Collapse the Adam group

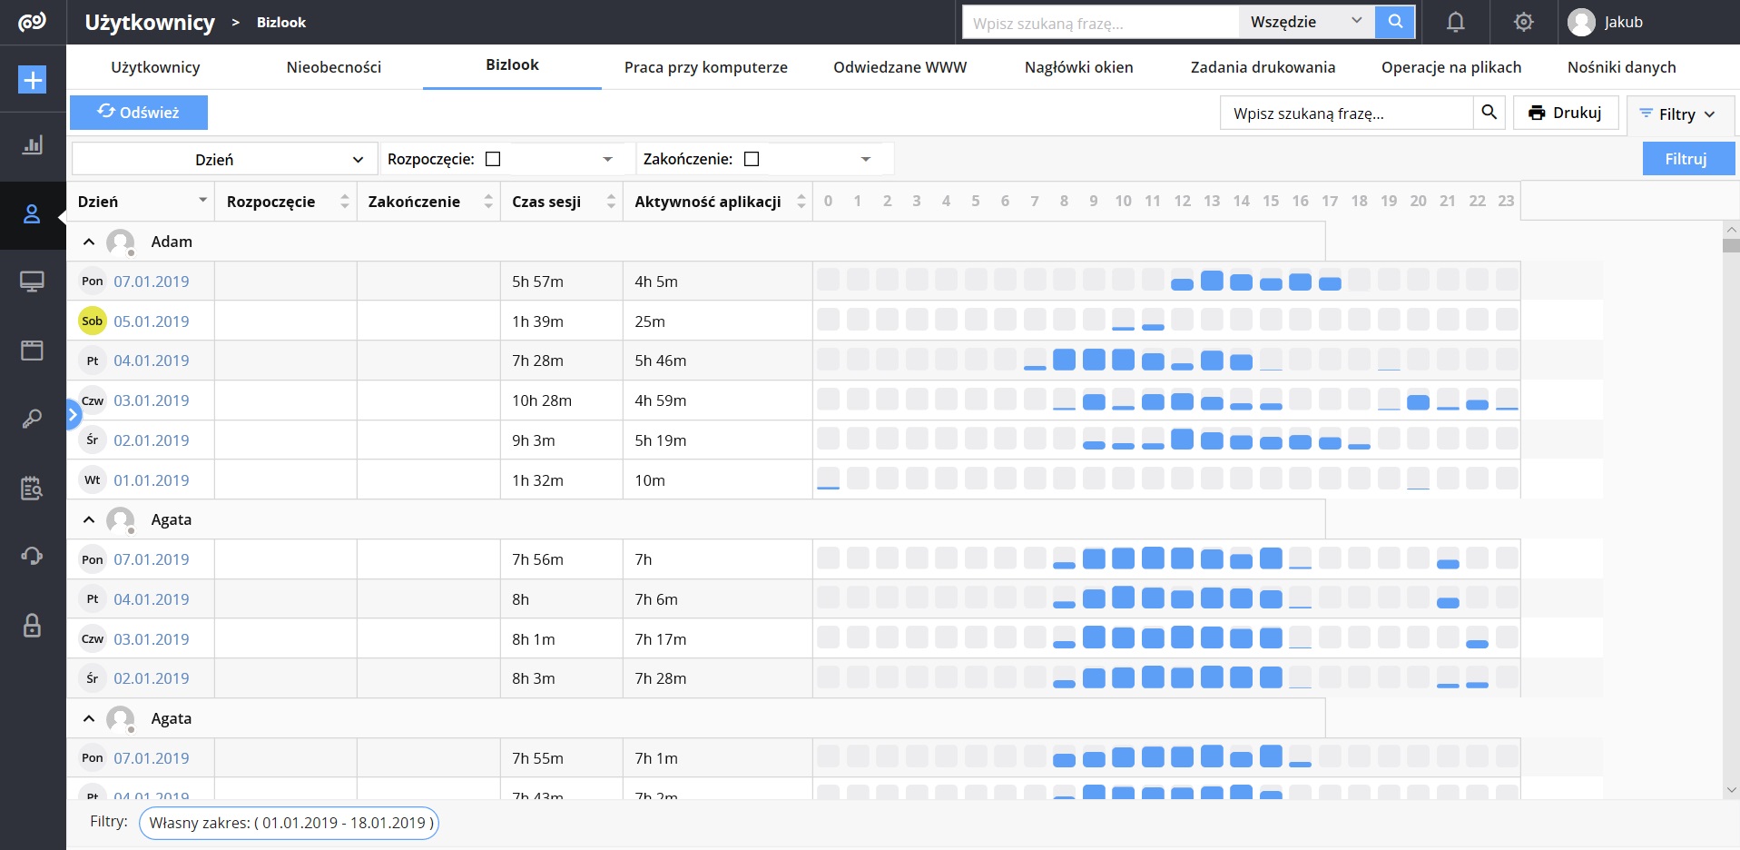(x=89, y=242)
